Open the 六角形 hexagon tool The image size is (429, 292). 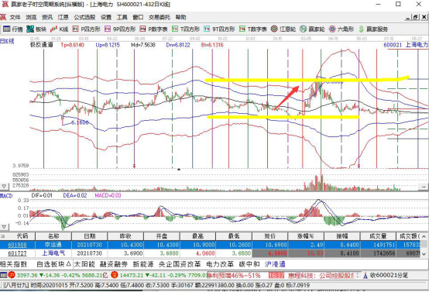(341, 29)
